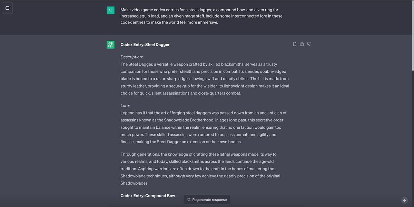This screenshot has width=414, height=207.
Task: Click the italic 'Description:' label
Action: coord(131,57)
